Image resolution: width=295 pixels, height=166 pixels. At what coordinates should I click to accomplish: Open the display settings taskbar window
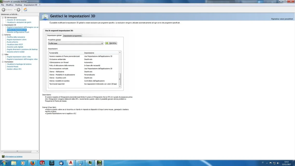[x=80, y=163]
